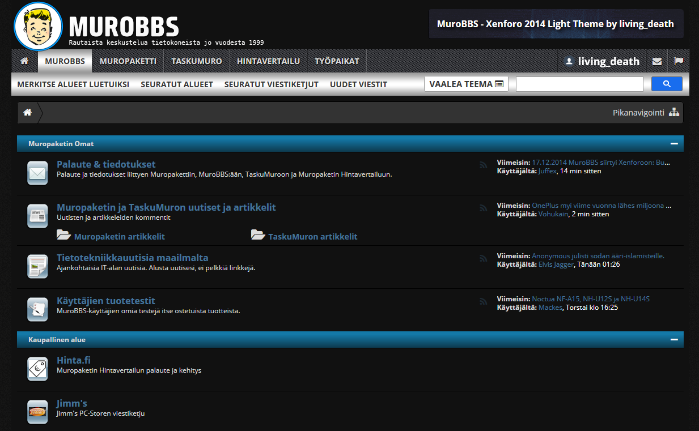Click the Pikanavigointi quick navigation text

[x=638, y=113]
